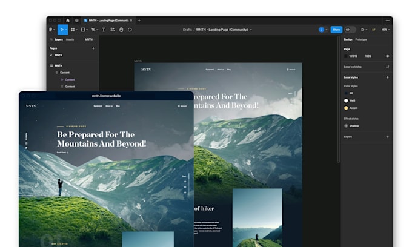Click Blog link in front website window
This screenshot has width=412, height=247.
click(x=118, y=106)
